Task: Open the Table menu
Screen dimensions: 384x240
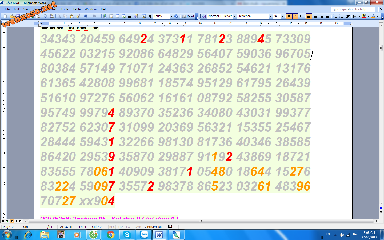Action: tap(77, 9)
